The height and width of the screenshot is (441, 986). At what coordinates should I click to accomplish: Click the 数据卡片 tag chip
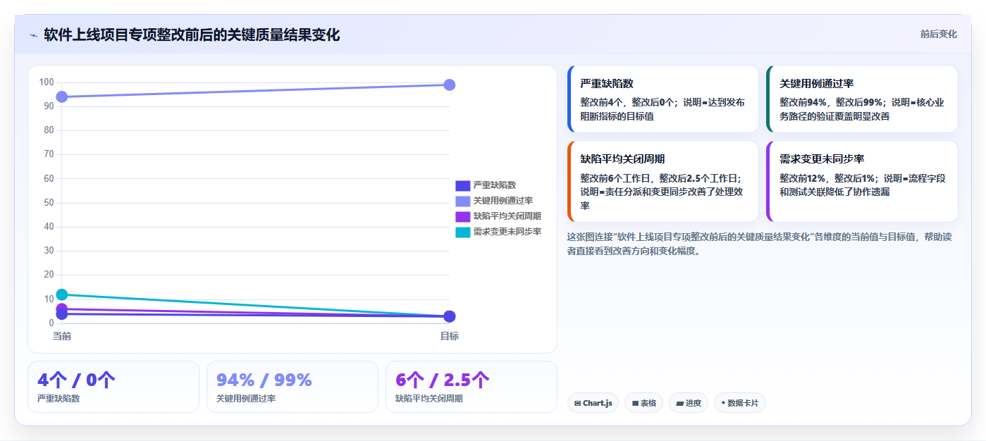click(x=739, y=403)
